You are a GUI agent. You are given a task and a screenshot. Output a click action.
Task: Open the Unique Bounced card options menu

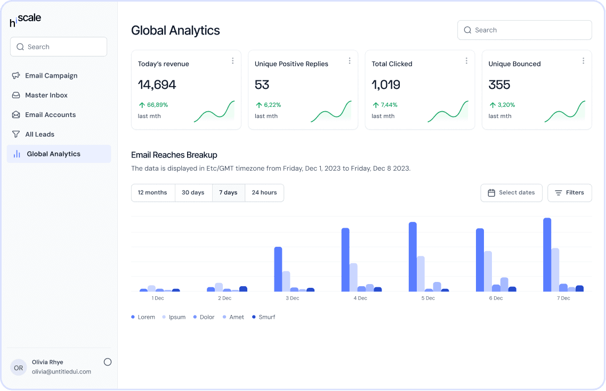pos(584,61)
